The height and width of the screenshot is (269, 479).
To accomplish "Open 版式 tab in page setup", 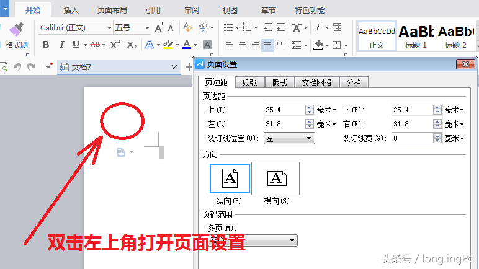I will tap(279, 82).
